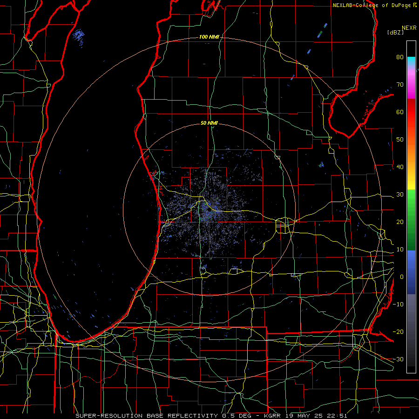Click the 50 dBZ scale value
This screenshot has height=419, width=419.
(x=400, y=140)
